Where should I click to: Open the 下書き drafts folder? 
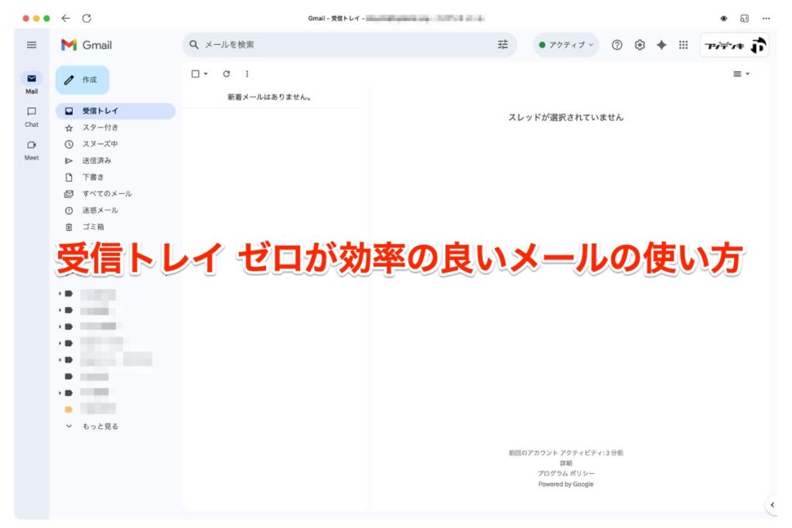(116, 177)
